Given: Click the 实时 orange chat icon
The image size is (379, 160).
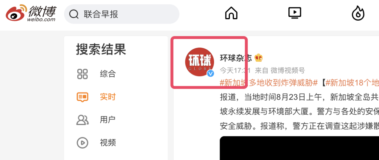Looking at the screenshot, I should 83,97.
